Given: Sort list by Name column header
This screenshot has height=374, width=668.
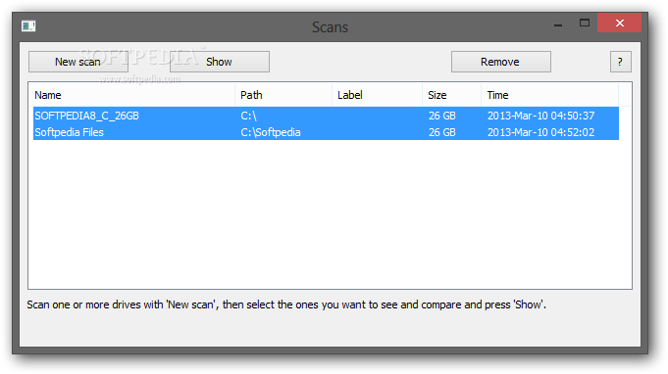Looking at the screenshot, I should (132, 95).
